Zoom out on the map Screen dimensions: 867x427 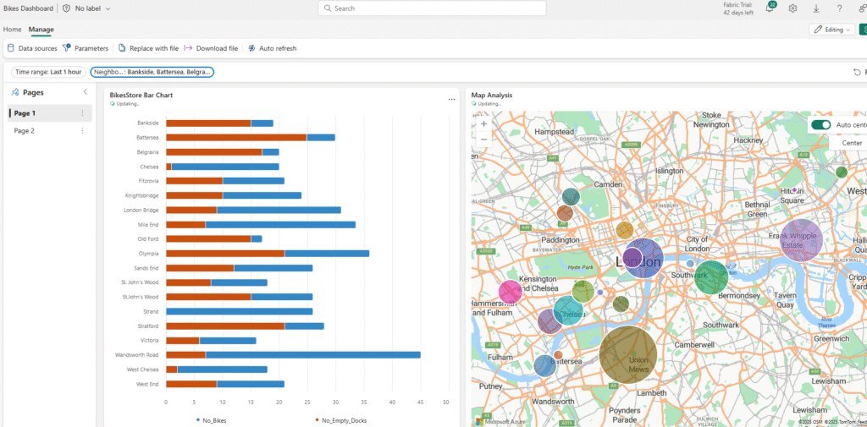[x=483, y=139]
